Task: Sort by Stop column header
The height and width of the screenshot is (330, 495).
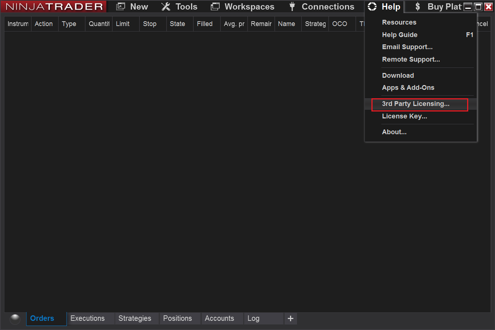Action: [x=153, y=24]
